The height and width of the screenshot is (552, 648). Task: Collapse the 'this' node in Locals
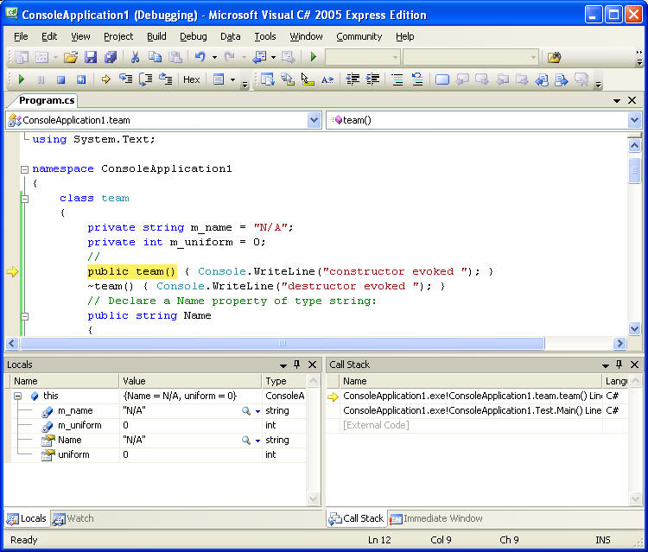coord(18,396)
